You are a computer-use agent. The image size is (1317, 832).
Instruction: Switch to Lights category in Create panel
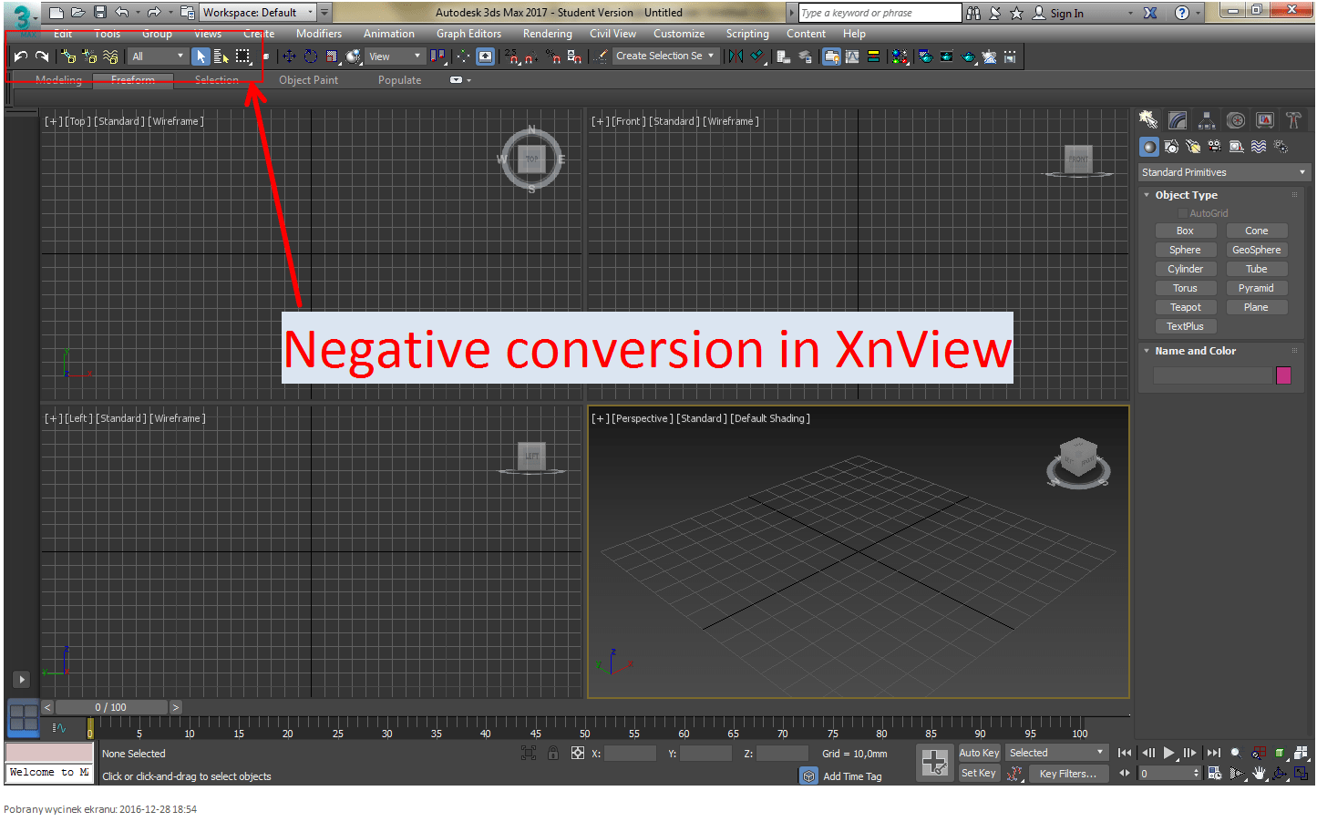point(1193,147)
